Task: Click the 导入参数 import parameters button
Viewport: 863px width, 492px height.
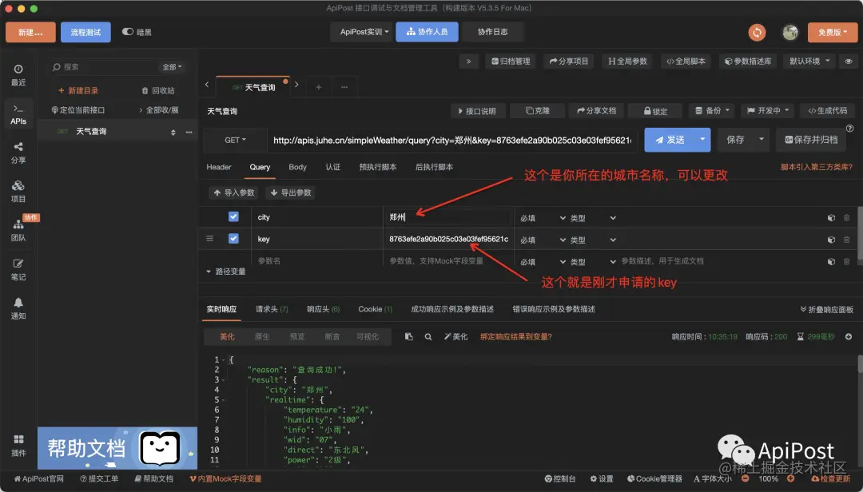Action: [234, 192]
